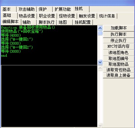135x128 pixels.
Task: Open the 怪物设置 sub-tab
Action: click(x=67, y=16)
